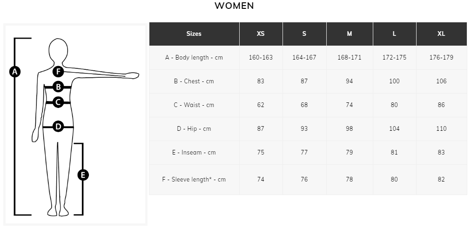
Task: Click the "C - Waist - cm" row label
Action: [x=194, y=105]
